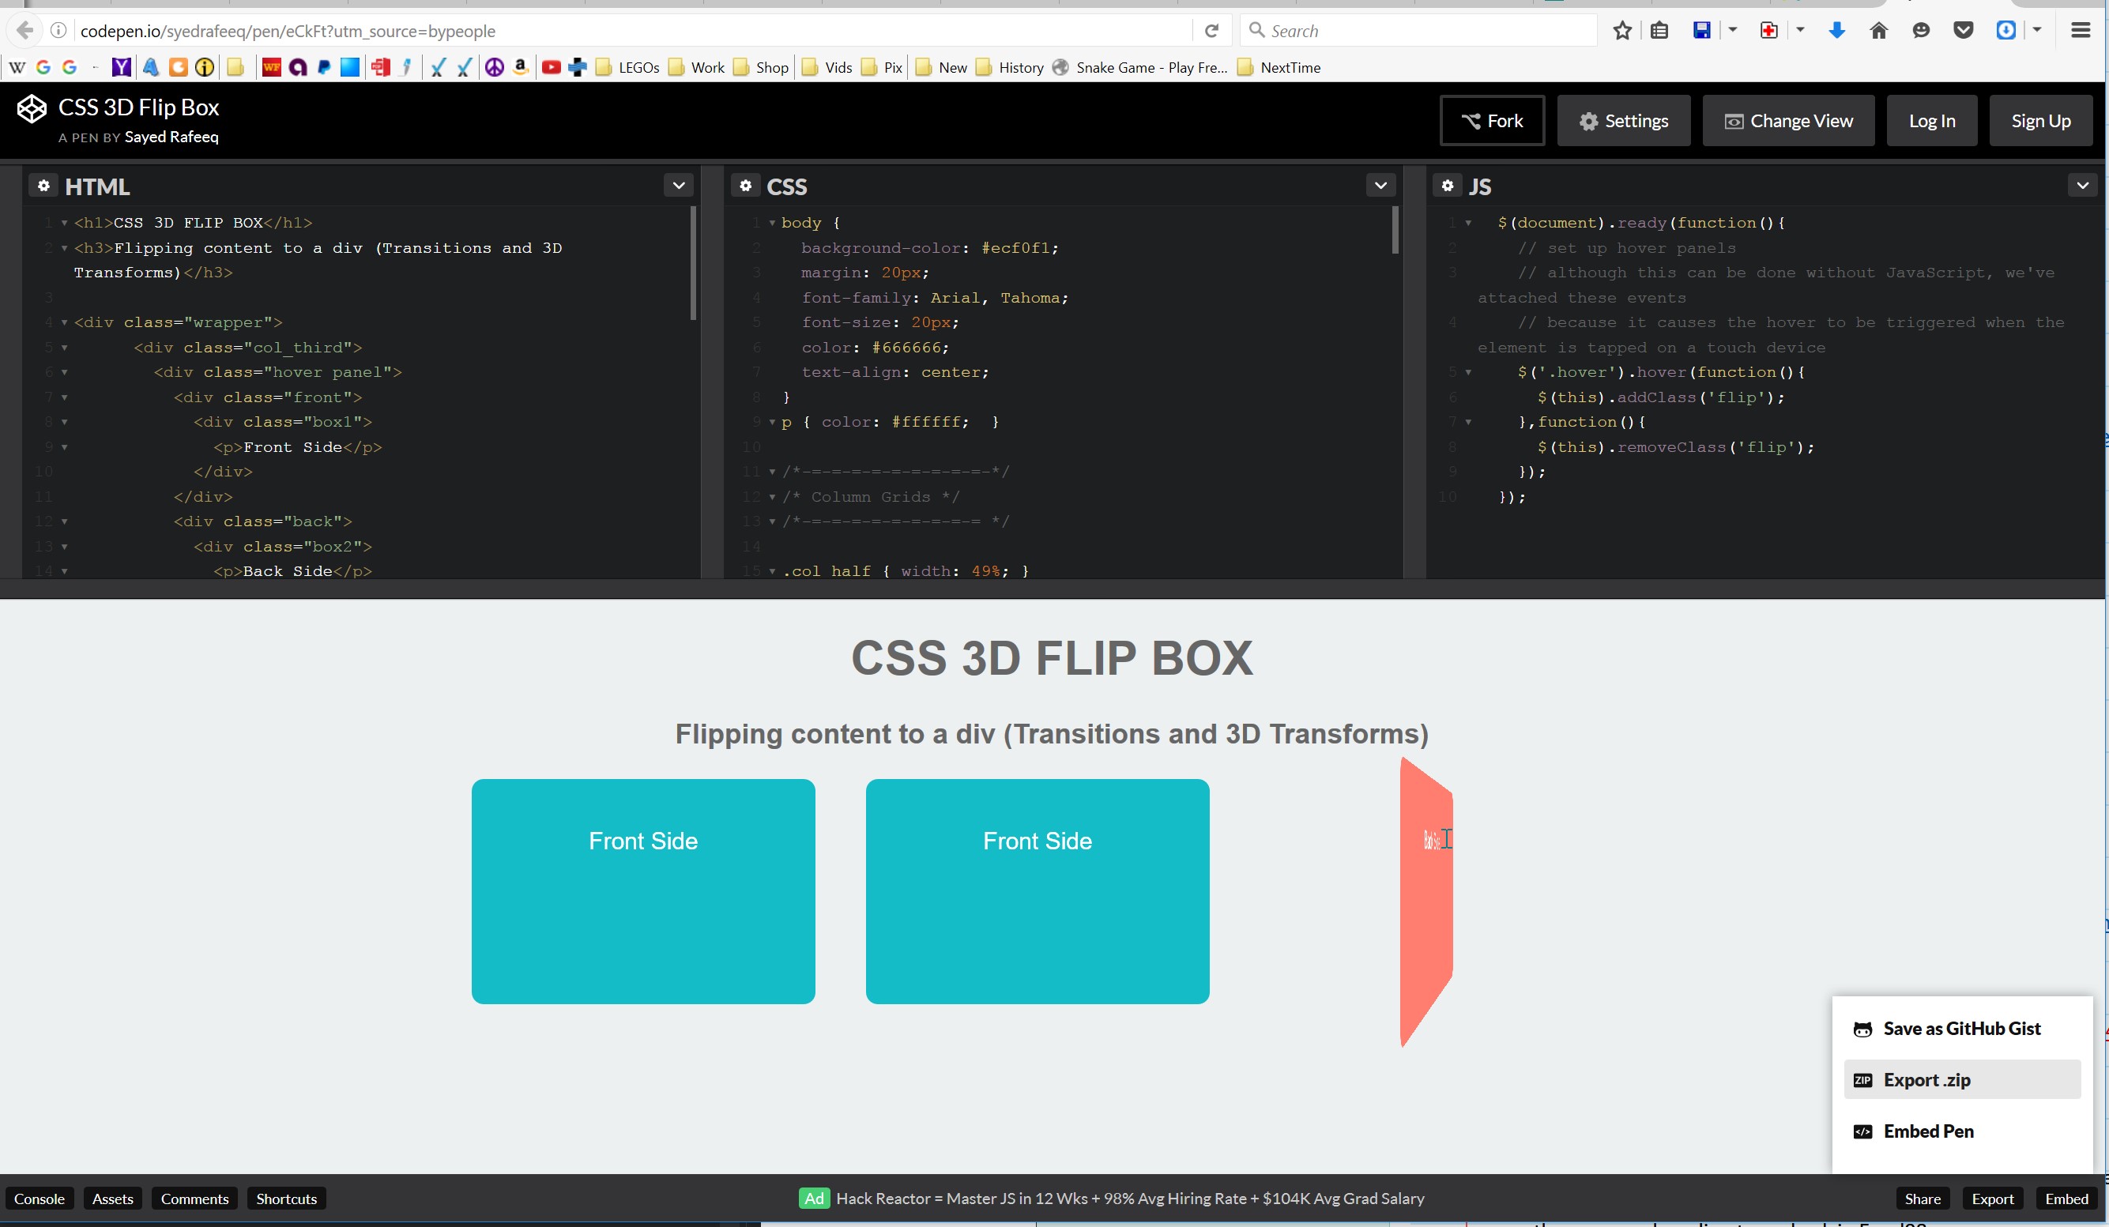Expand the JS panel dropdown chevron
This screenshot has width=2109, height=1227.
(x=2082, y=186)
